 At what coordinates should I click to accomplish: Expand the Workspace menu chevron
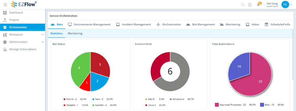[43, 35]
